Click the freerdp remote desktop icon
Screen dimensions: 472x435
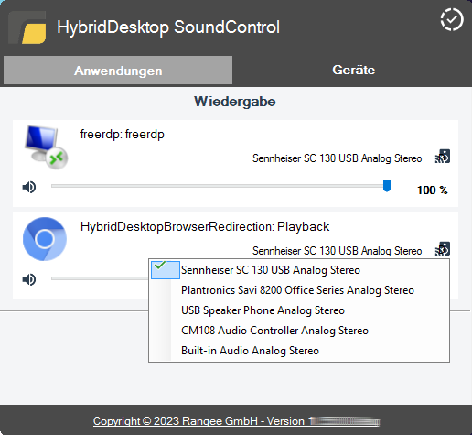tap(46, 147)
